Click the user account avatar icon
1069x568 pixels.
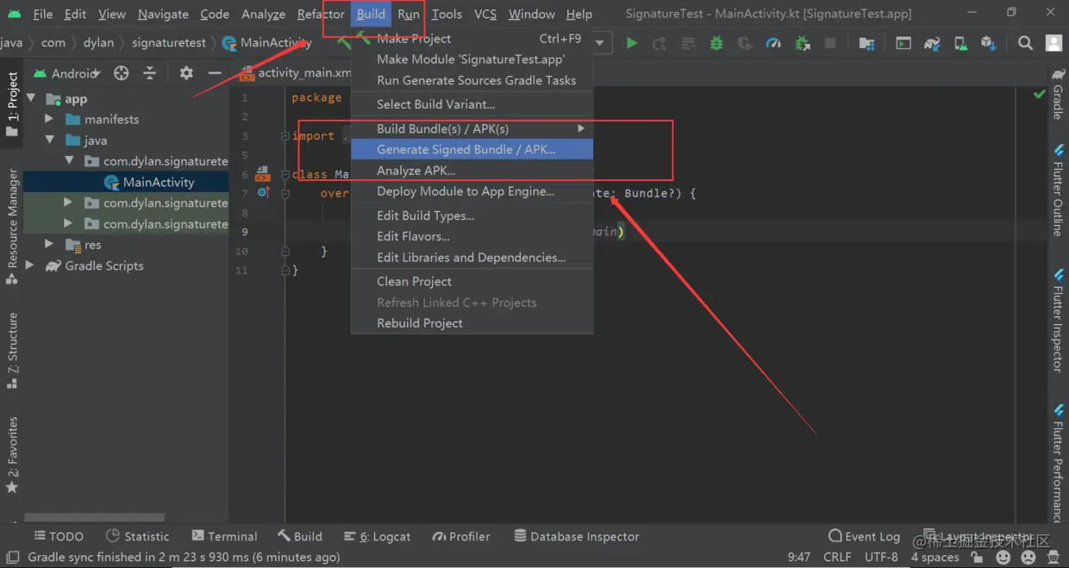tap(1053, 43)
